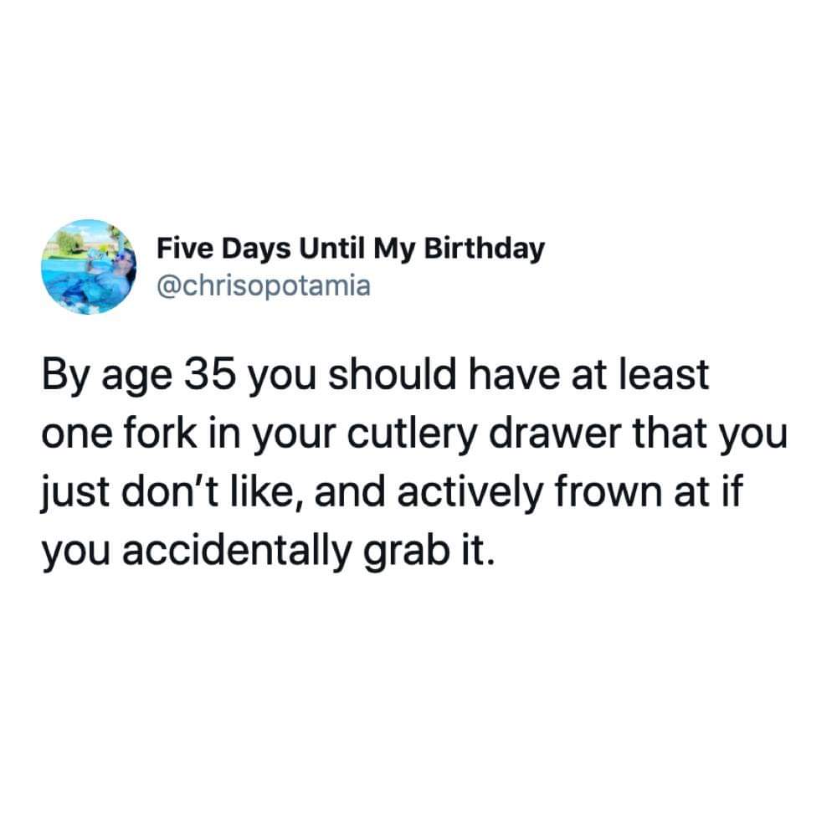Image resolution: width=837 pixels, height=837 pixels.
Task: Open the "Five Days Until My Birthday" profile name
Action: 351,249
